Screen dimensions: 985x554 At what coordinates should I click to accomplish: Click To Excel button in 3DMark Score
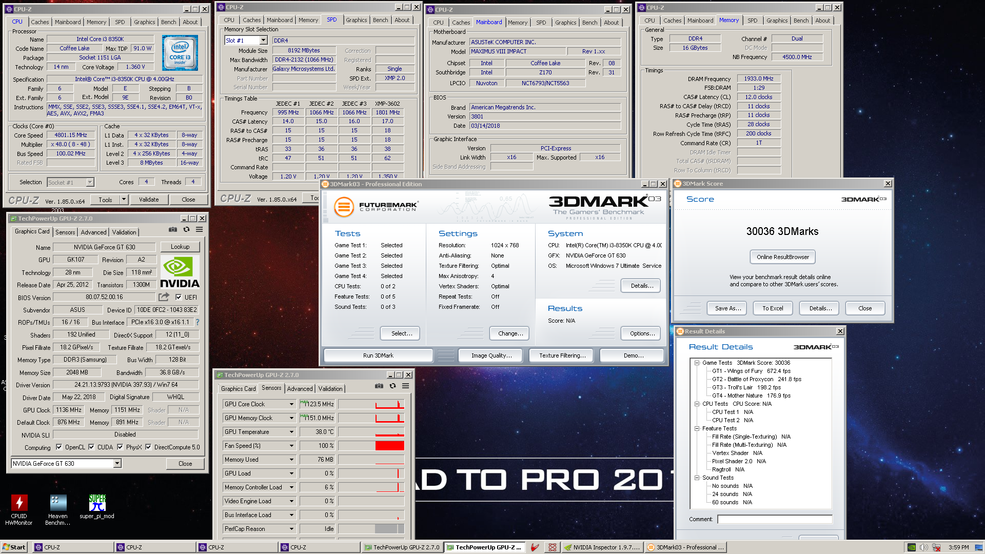773,308
